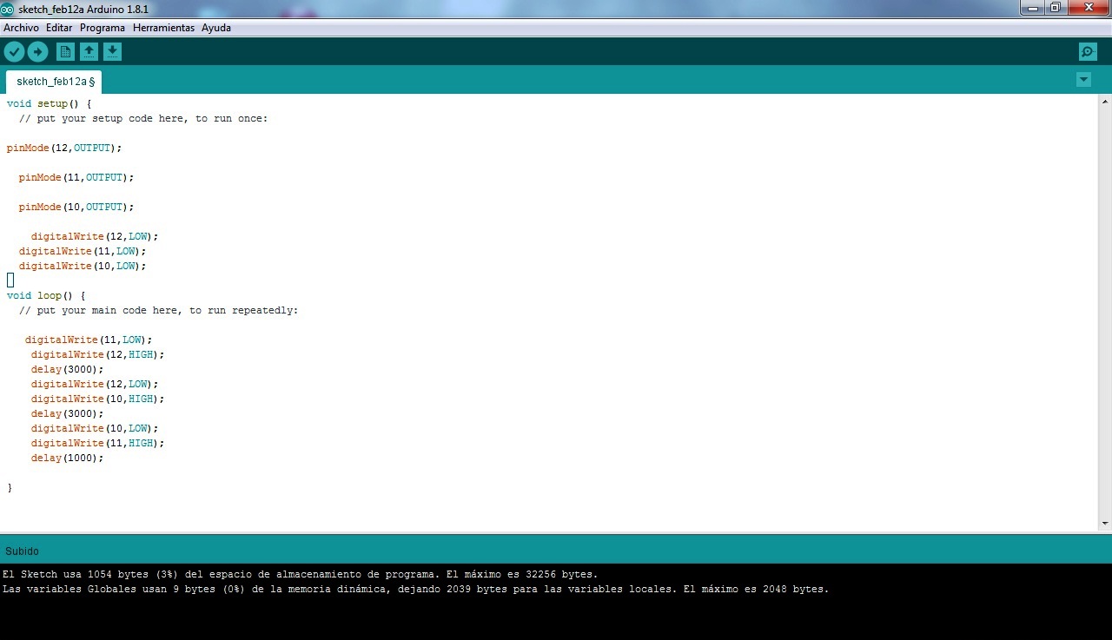Maximize the Arduino window
1112x640 pixels.
1055,8
